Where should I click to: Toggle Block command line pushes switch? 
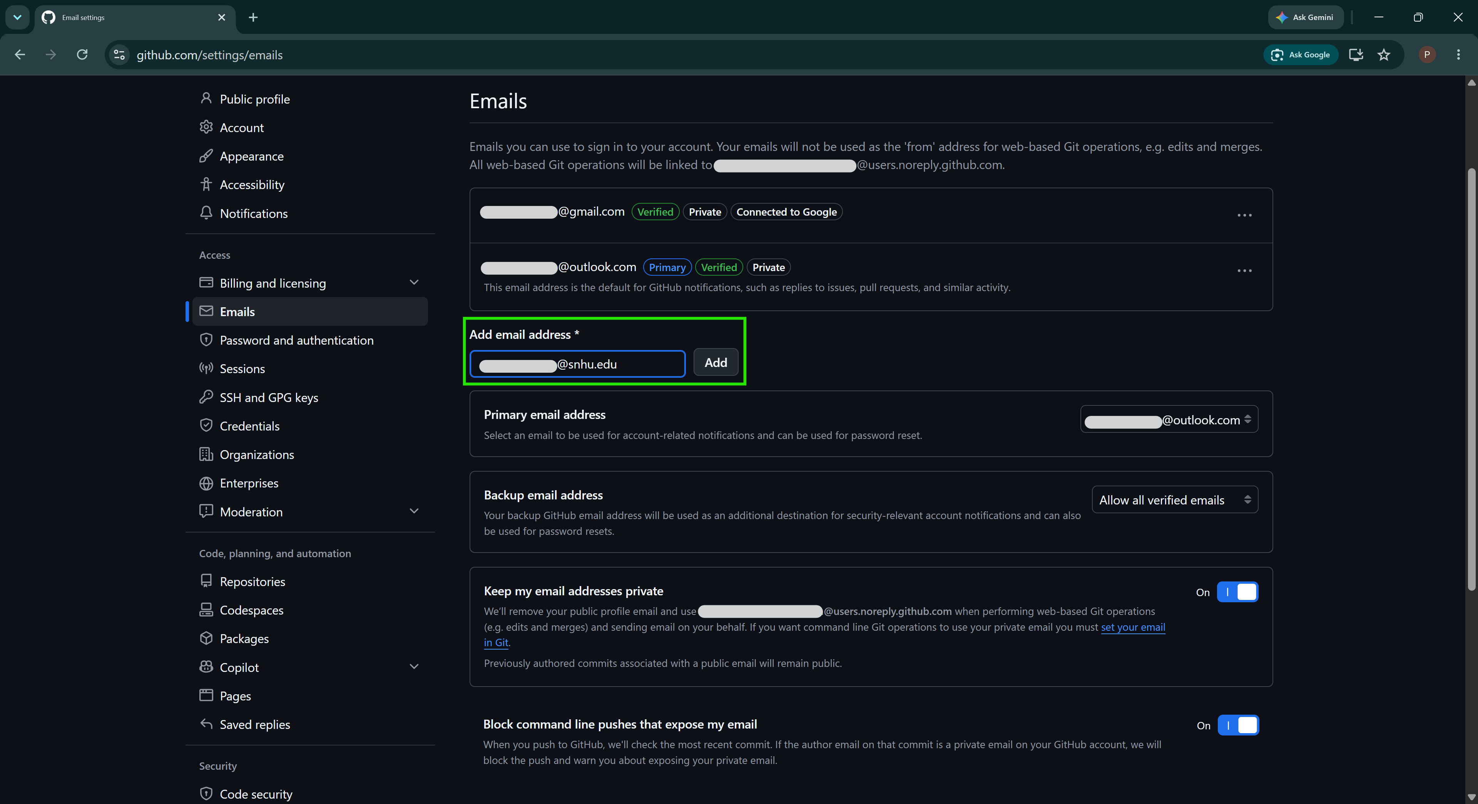(x=1238, y=725)
